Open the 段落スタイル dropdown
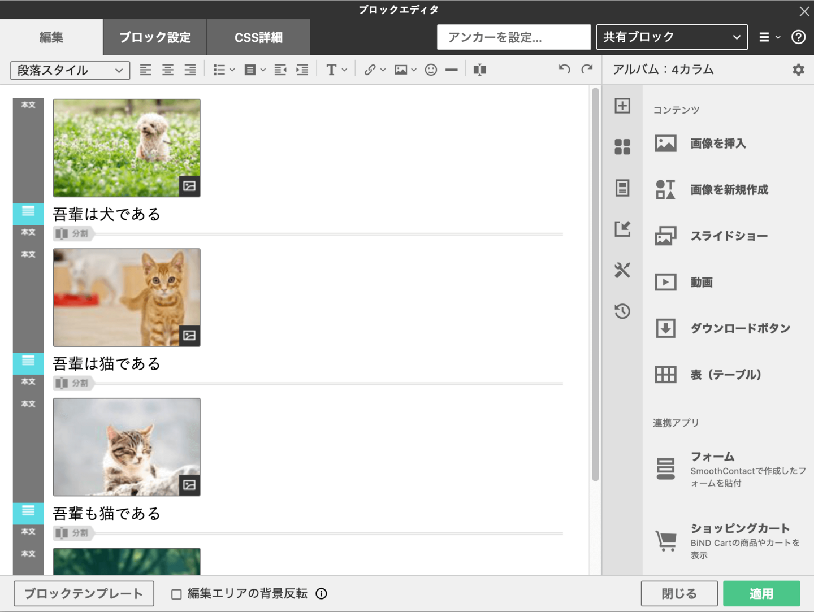 coord(70,70)
